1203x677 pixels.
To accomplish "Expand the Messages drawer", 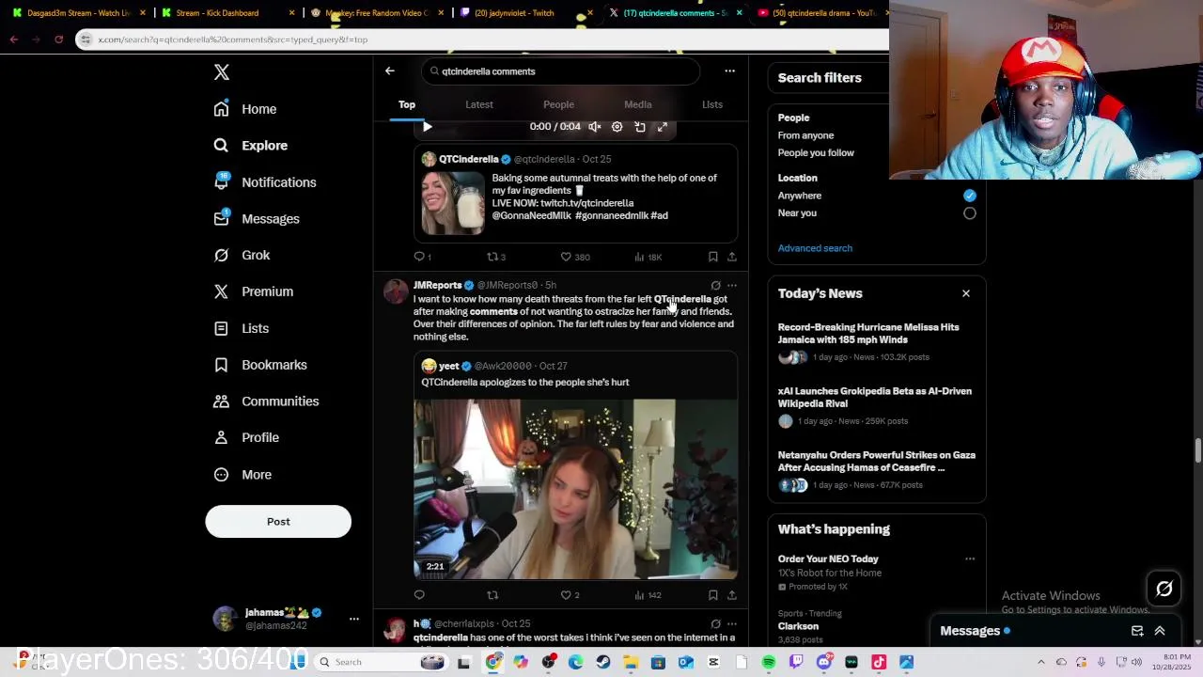I will pos(1160,631).
